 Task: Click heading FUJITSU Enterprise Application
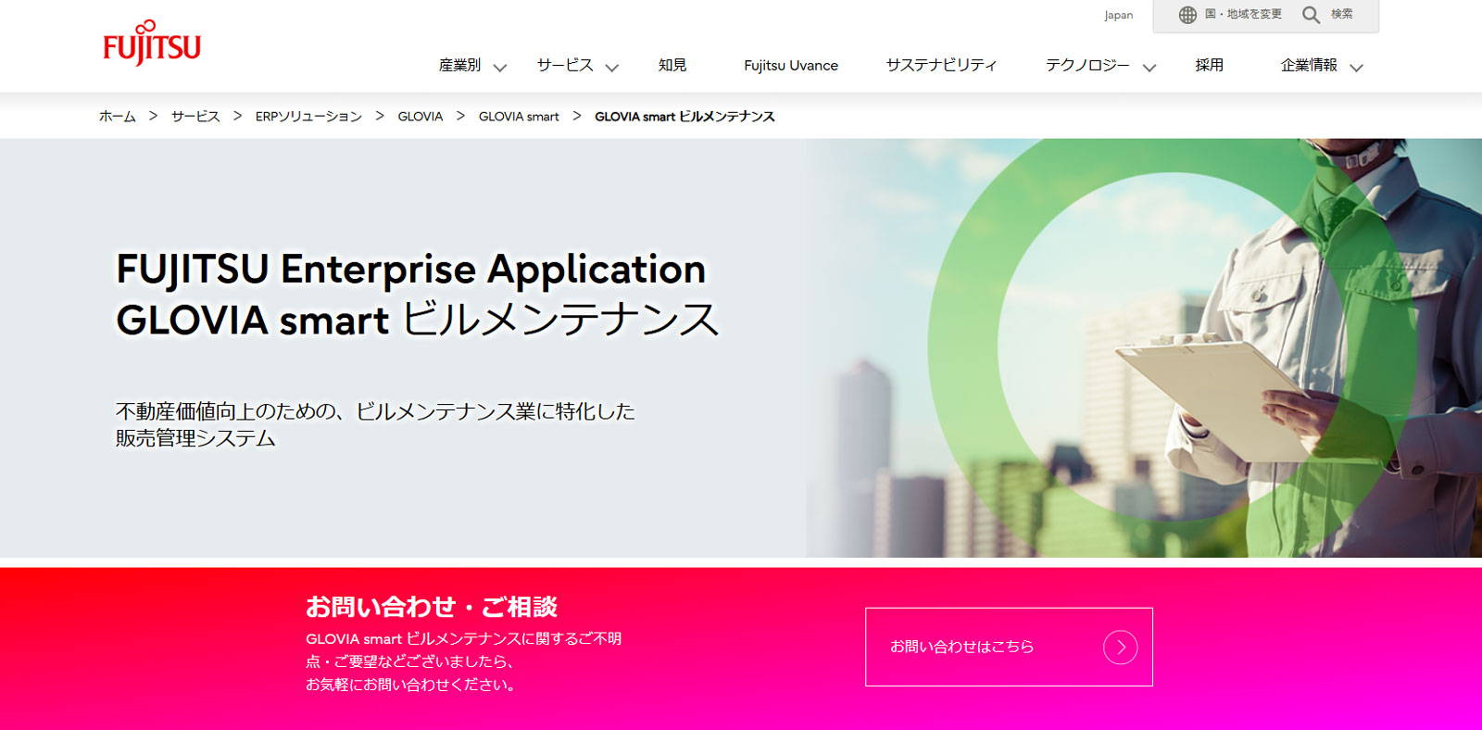point(410,270)
